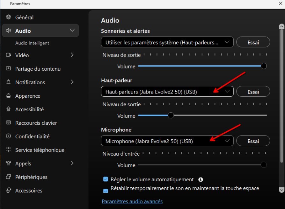The width and height of the screenshot is (285, 209).
Task: Open the Haut-parleur device dropdown
Action: (167, 91)
